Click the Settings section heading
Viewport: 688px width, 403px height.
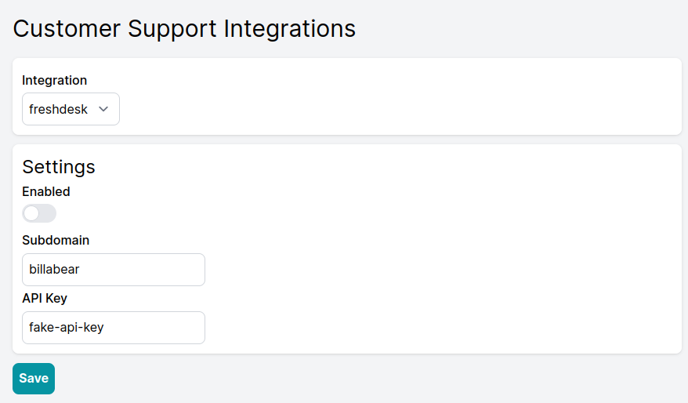59,167
